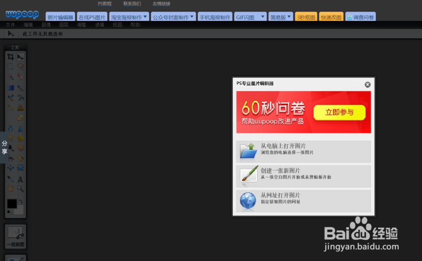Swap foreground and background colors
Screen dimensions: 422x261
coord(21,201)
